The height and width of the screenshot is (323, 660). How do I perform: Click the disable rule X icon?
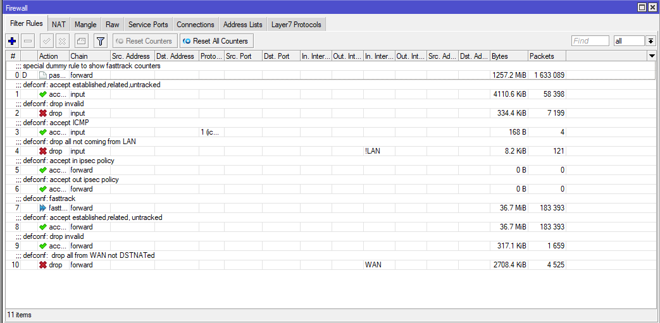coord(62,41)
